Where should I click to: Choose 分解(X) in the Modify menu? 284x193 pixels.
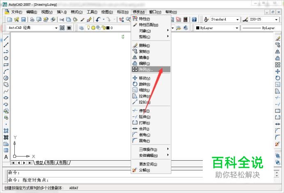[x=151, y=170]
